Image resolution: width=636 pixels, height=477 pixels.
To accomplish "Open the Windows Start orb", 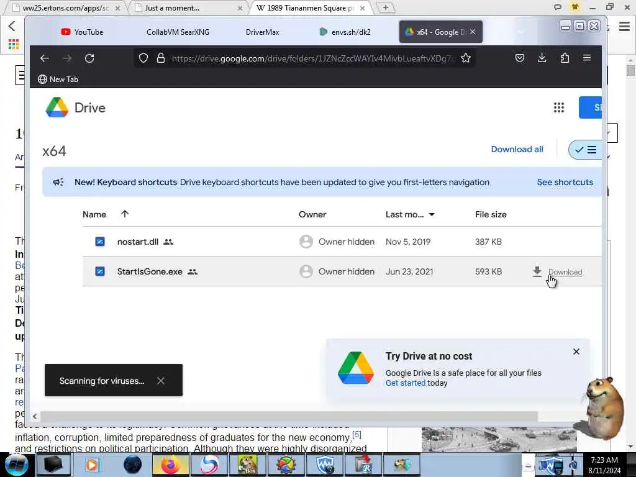I will click(17, 465).
